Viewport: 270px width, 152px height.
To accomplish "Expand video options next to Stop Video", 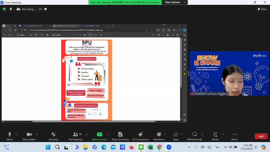I will point(37,134).
